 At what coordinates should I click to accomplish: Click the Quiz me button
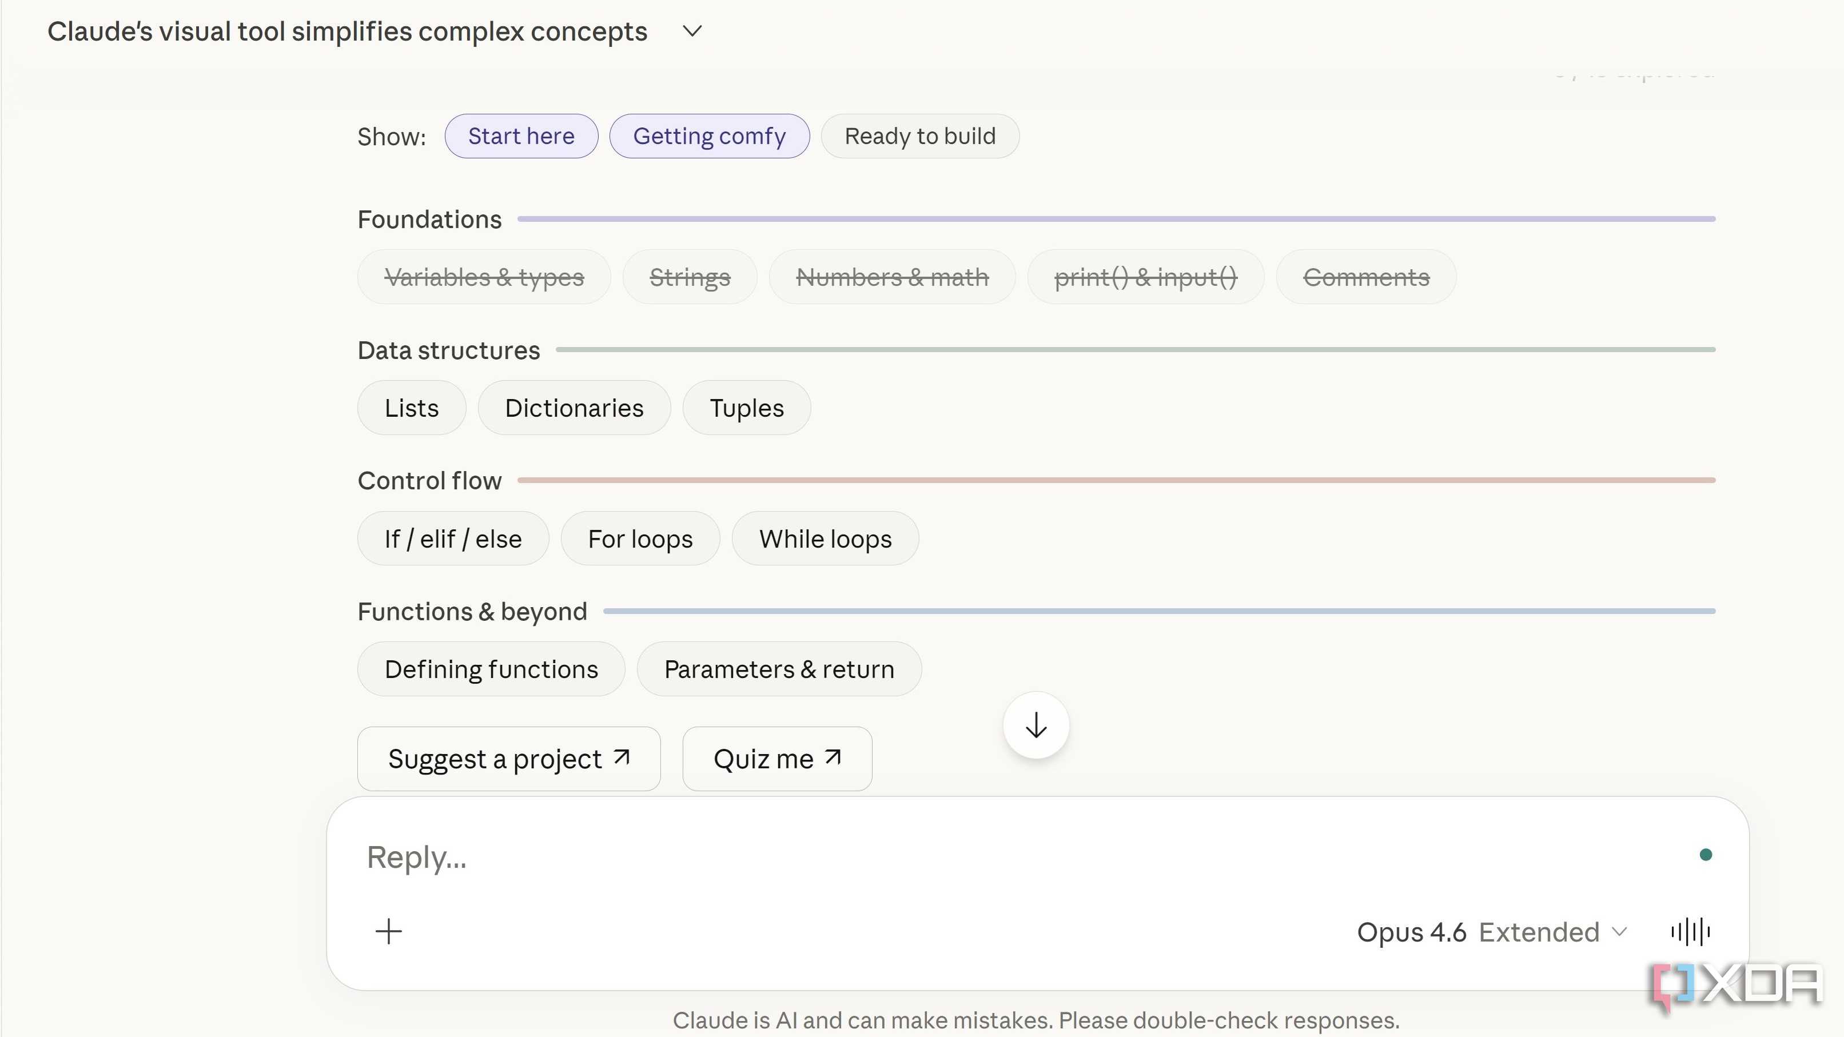[776, 759]
